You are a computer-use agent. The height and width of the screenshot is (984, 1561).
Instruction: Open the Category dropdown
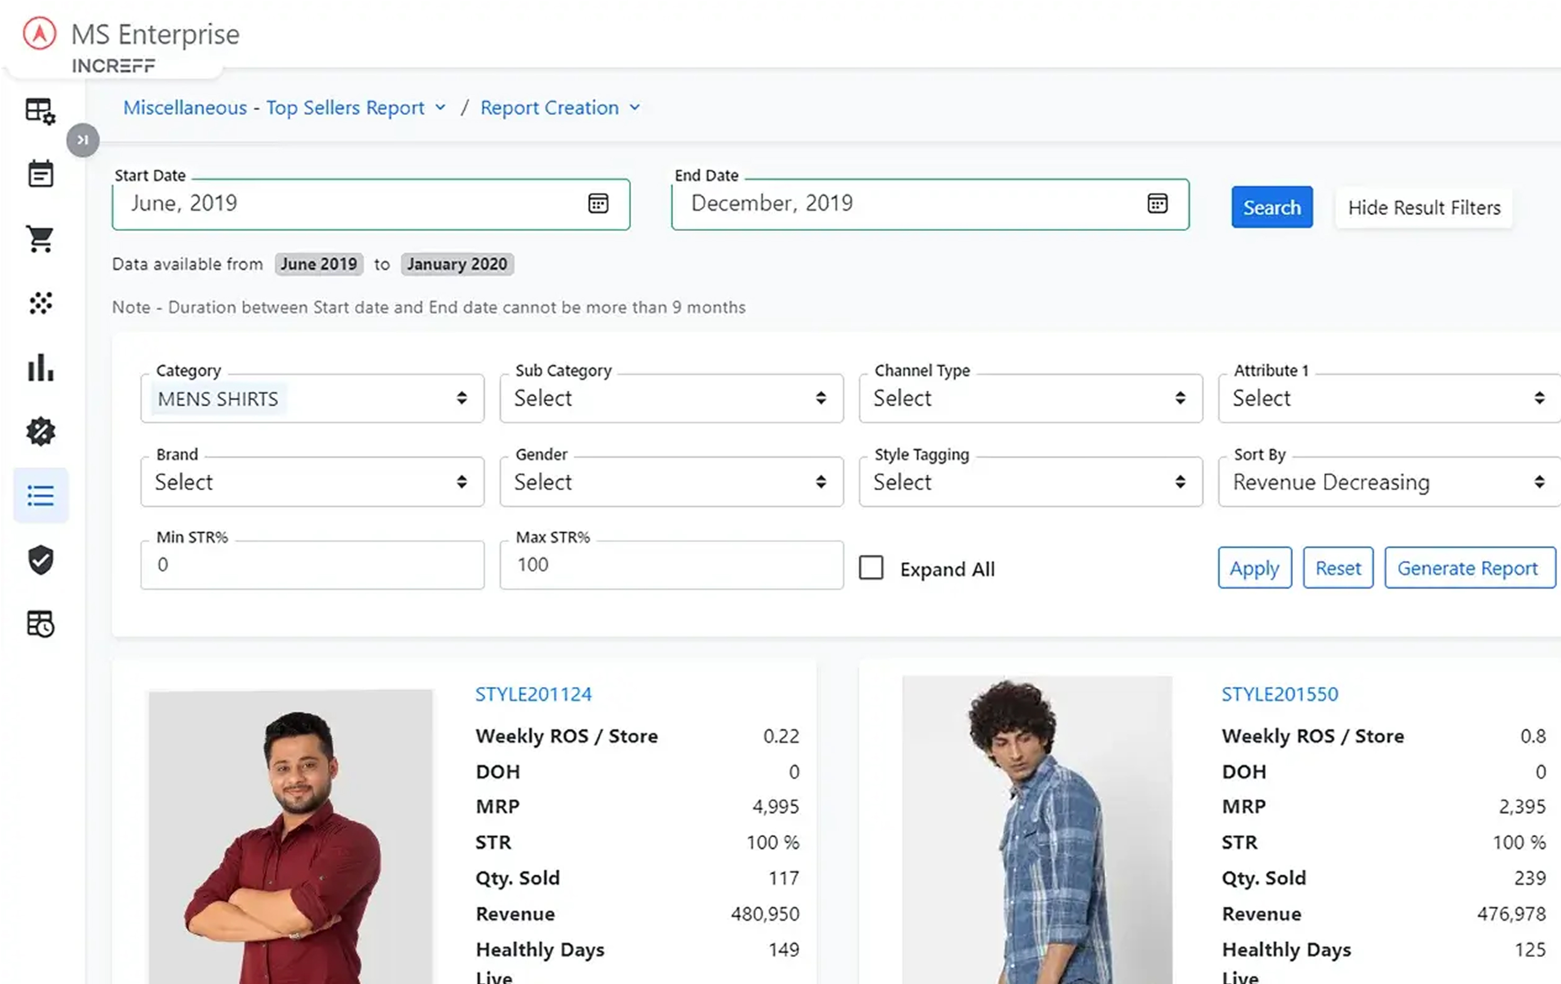coord(312,398)
